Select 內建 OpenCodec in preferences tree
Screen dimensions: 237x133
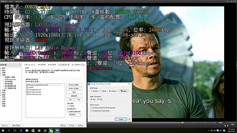[x=10, y=79]
